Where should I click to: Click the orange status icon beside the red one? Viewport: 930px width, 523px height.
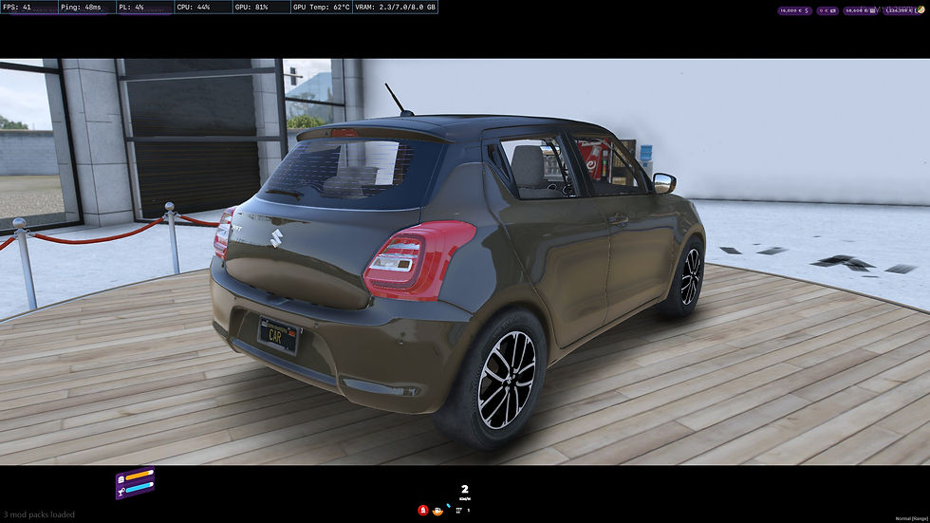[437, 511]
